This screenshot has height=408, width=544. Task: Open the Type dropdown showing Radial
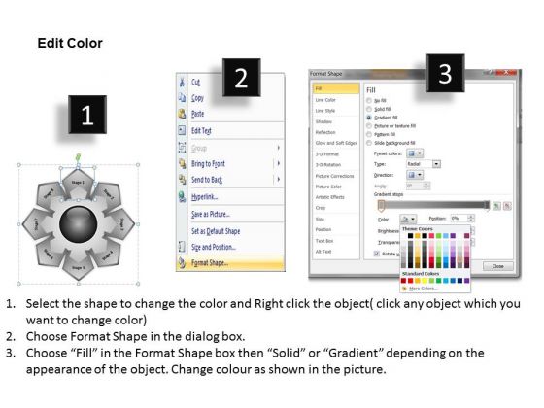424,164
